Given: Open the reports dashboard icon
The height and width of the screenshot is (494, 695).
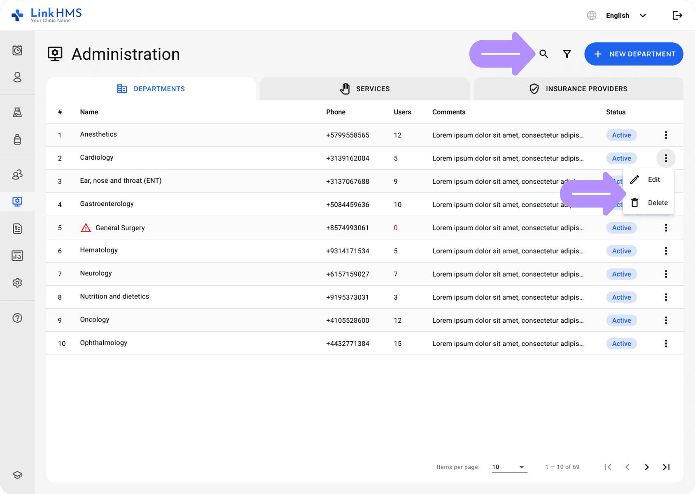Looking at the screenshot, I should (17, 255).
